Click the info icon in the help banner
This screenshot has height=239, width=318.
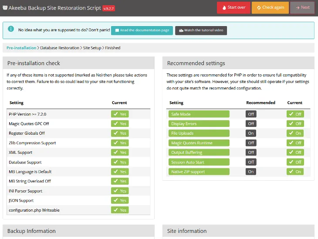(11, 30)
